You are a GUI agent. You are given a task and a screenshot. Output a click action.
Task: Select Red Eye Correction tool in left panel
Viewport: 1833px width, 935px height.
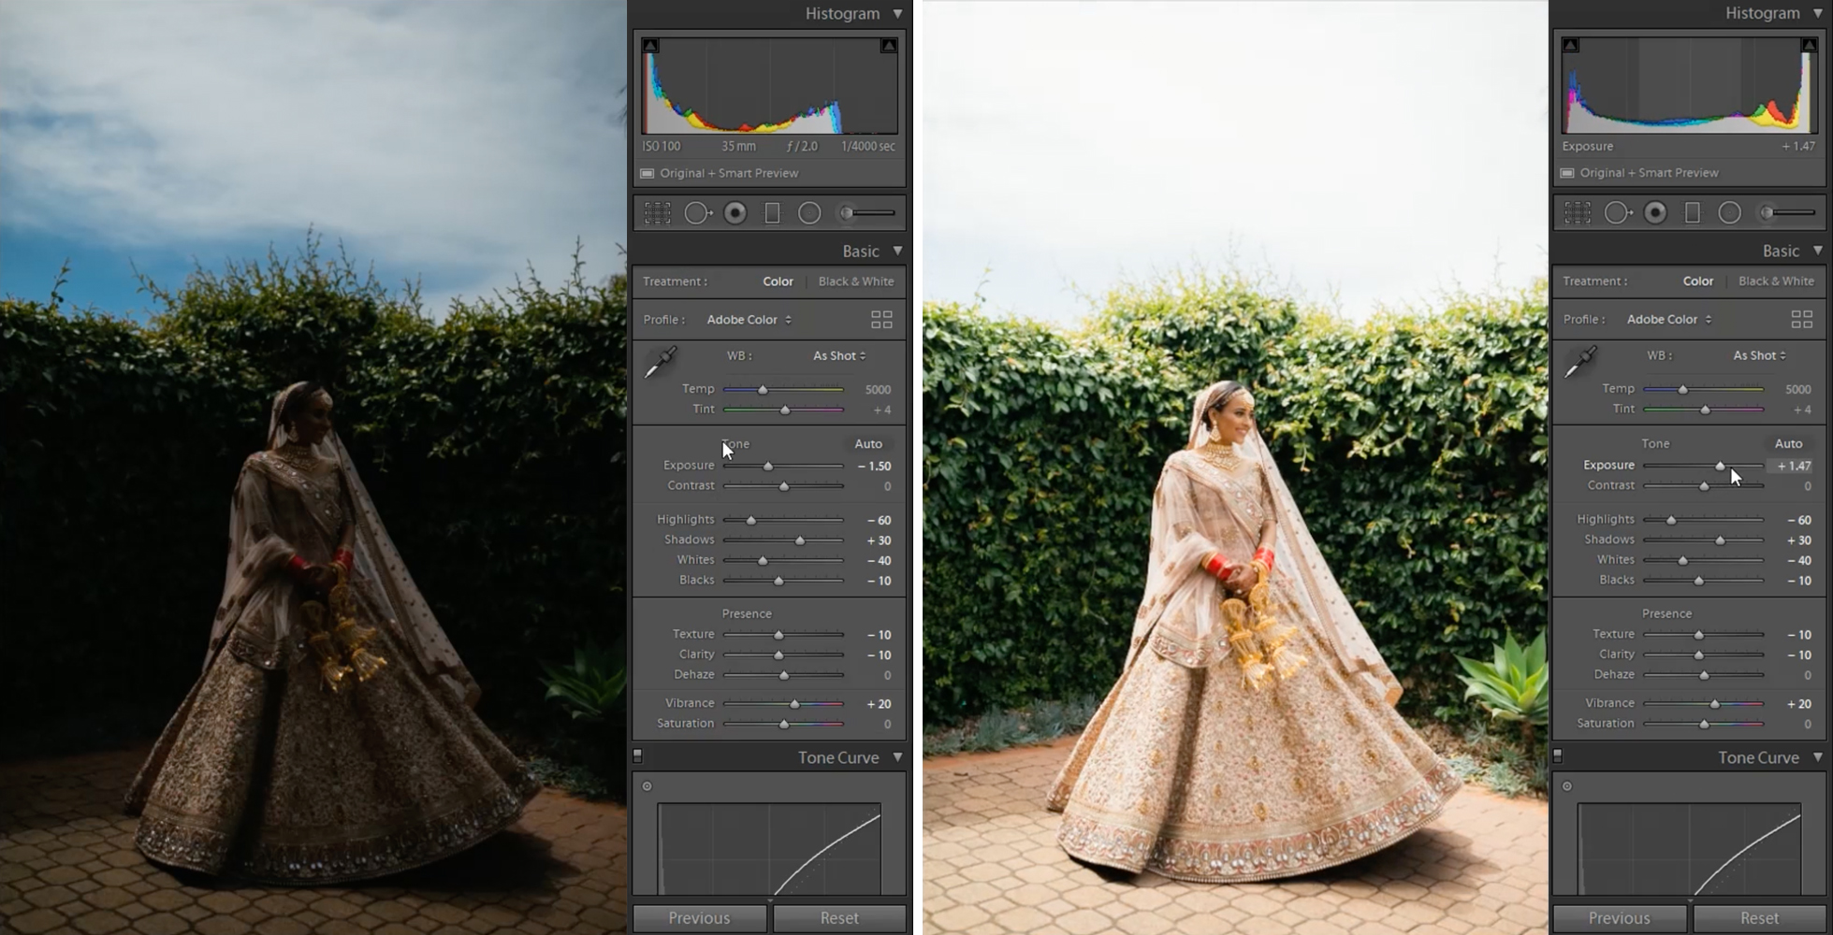[735, 213]
